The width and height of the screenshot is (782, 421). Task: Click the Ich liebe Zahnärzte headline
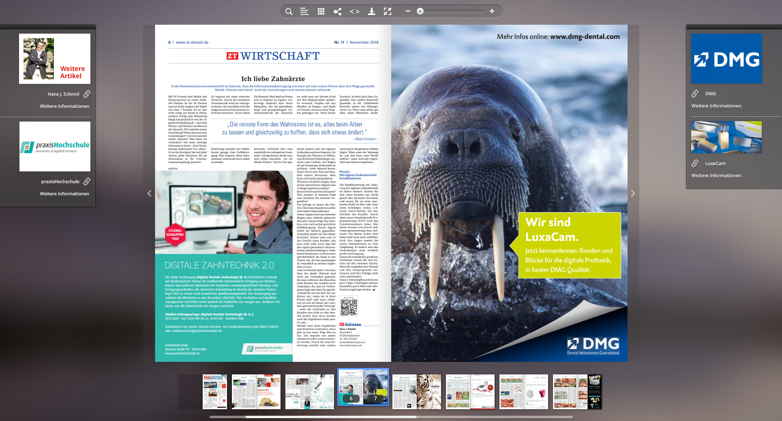coord(273,79)
